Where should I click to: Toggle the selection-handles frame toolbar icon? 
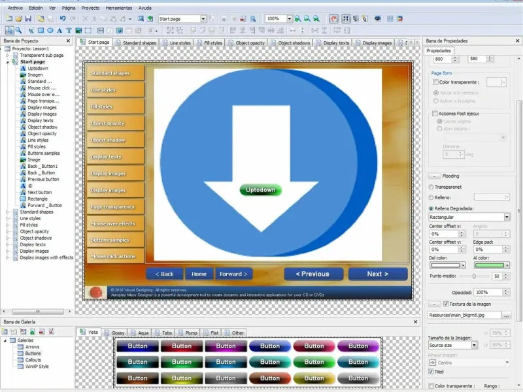[x=346, y=19]
